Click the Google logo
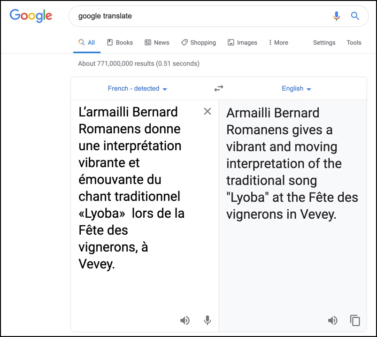 (31, 16)
